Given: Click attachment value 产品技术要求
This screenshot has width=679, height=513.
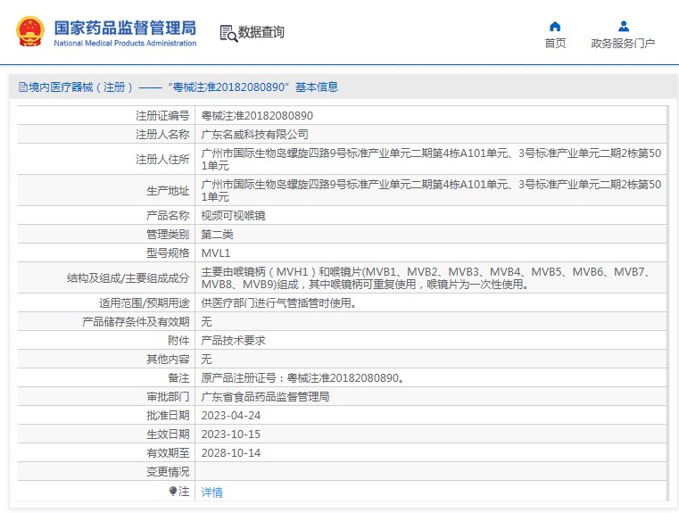Looking at the screenshot, I should click(233, 340).
